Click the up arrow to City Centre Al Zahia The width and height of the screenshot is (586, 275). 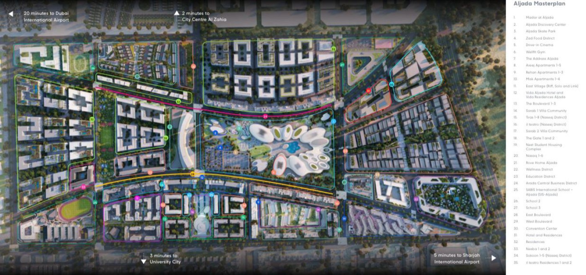[177, 13]
